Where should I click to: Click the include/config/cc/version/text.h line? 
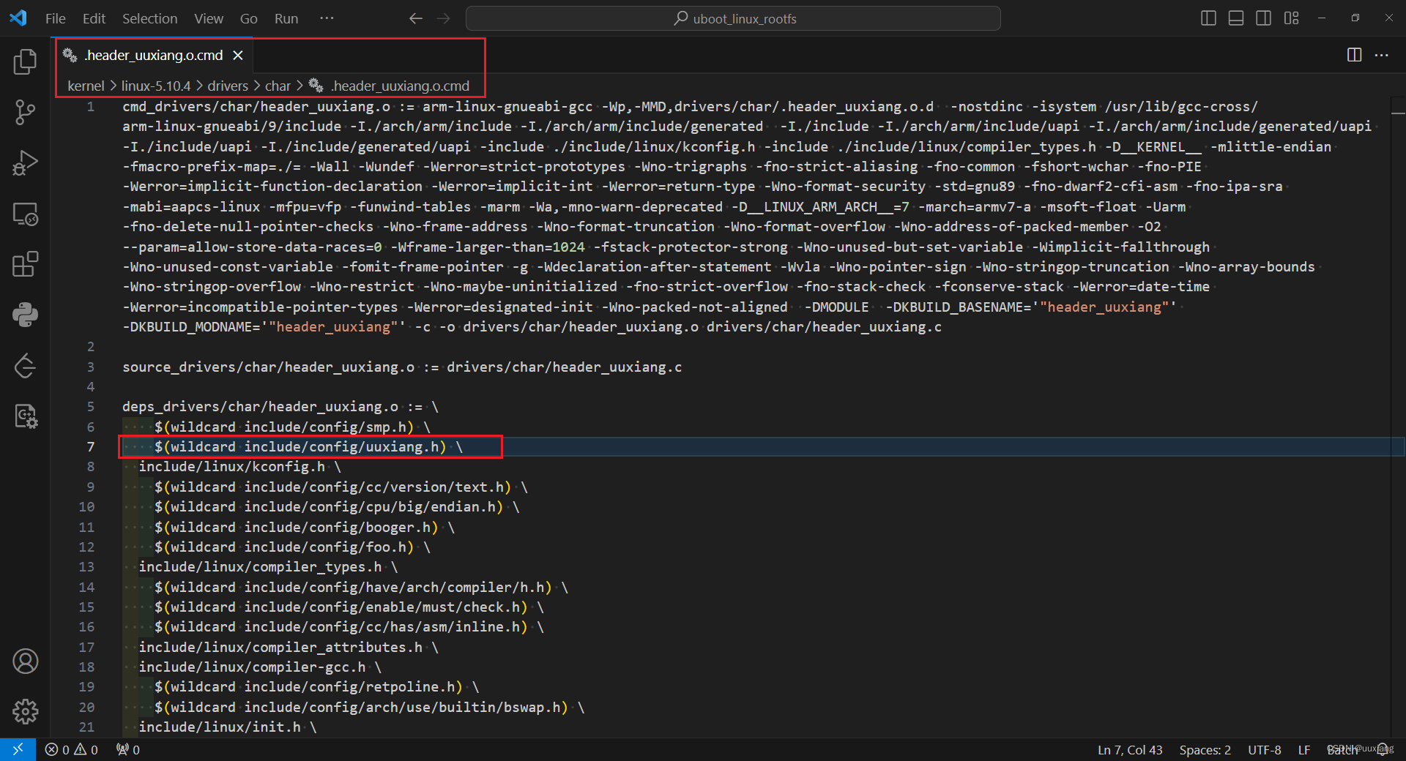(341, 487)
